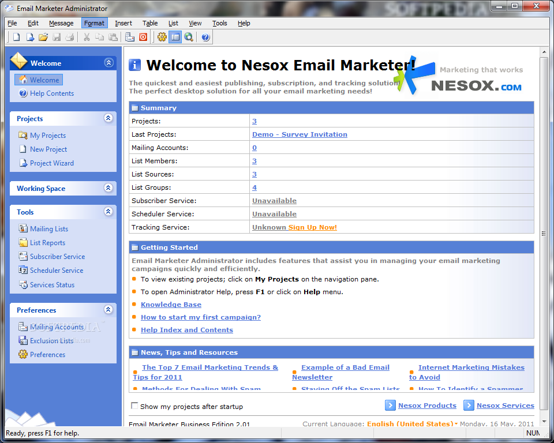The height and width of the screenshot is (443, 554).
Task: Open Subscriber Service in Tools sidebar
Action: pyautogui.click(x=57, y=257)
